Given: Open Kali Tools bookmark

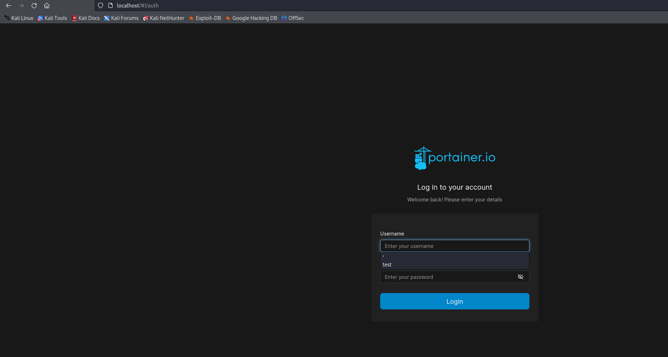Looking at the screenshot, I should tap(53, 18).
